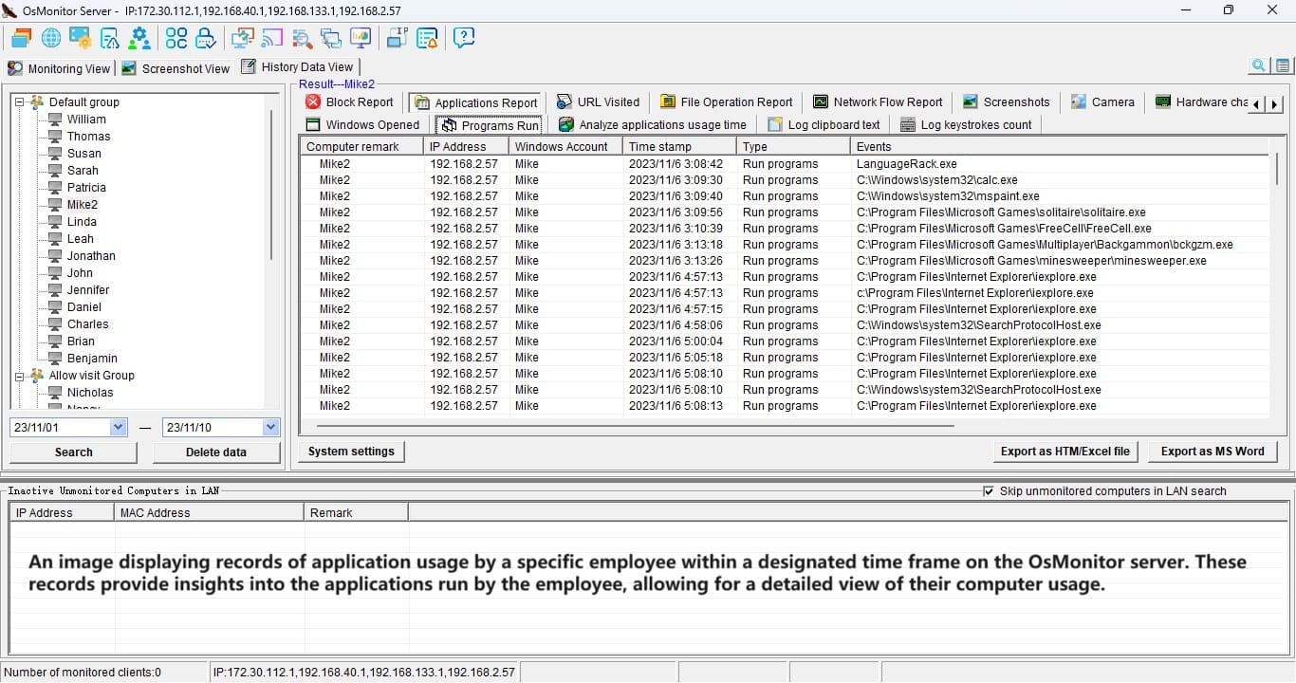Click the globe website toolbar icon
The height and width of the screenshot is (683, 1296).
pos(50,38)
